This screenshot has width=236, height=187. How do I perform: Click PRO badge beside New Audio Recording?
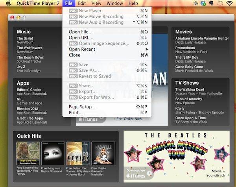73,22
